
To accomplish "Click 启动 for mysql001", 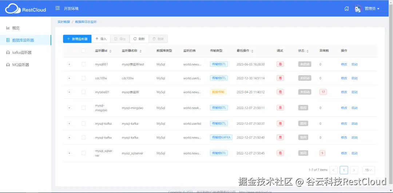I will click(x=354, y=64).
